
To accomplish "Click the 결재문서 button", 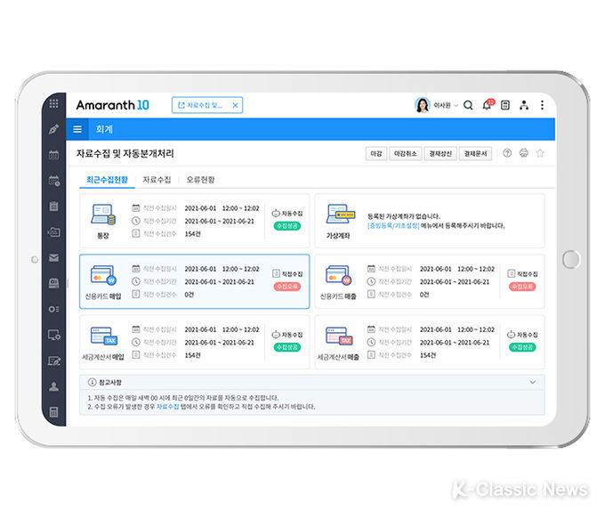I will tap(475, 154).
